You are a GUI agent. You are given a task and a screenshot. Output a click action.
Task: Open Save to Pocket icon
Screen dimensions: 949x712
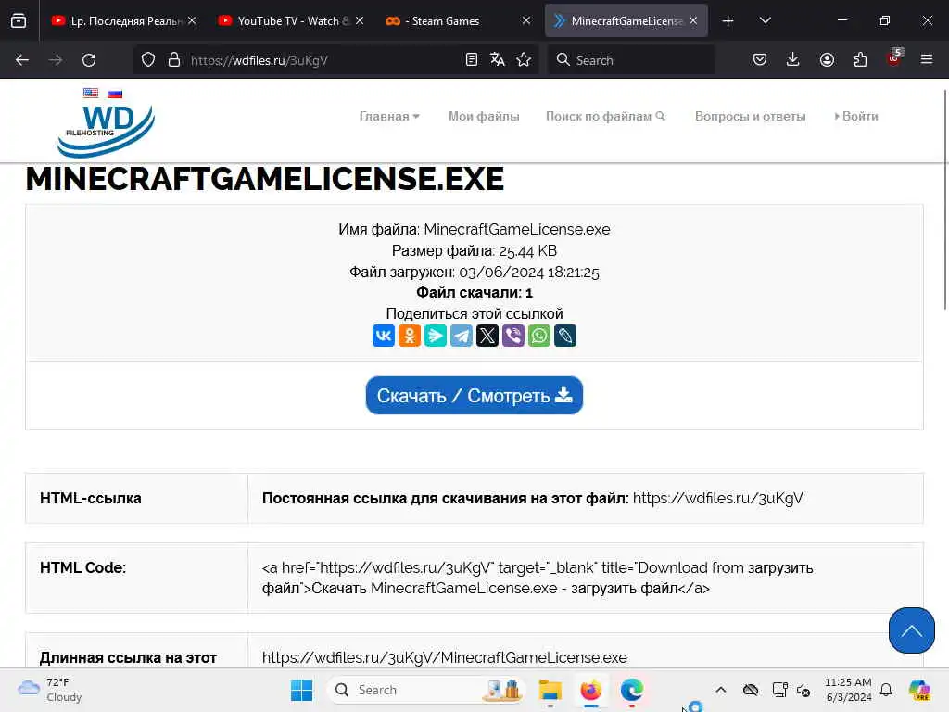pyautogui.click(x=760, y=60)
